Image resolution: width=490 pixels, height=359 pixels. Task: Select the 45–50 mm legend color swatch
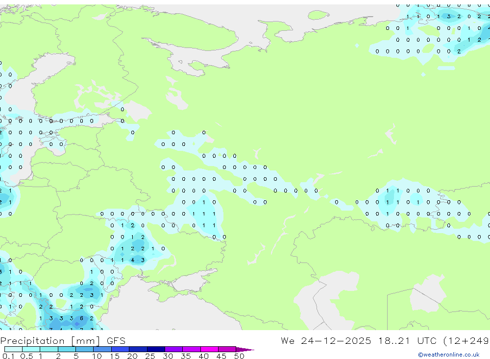227,349
